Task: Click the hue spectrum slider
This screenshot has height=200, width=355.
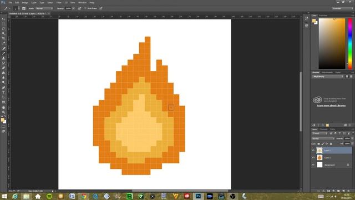Action: [350, 43]
